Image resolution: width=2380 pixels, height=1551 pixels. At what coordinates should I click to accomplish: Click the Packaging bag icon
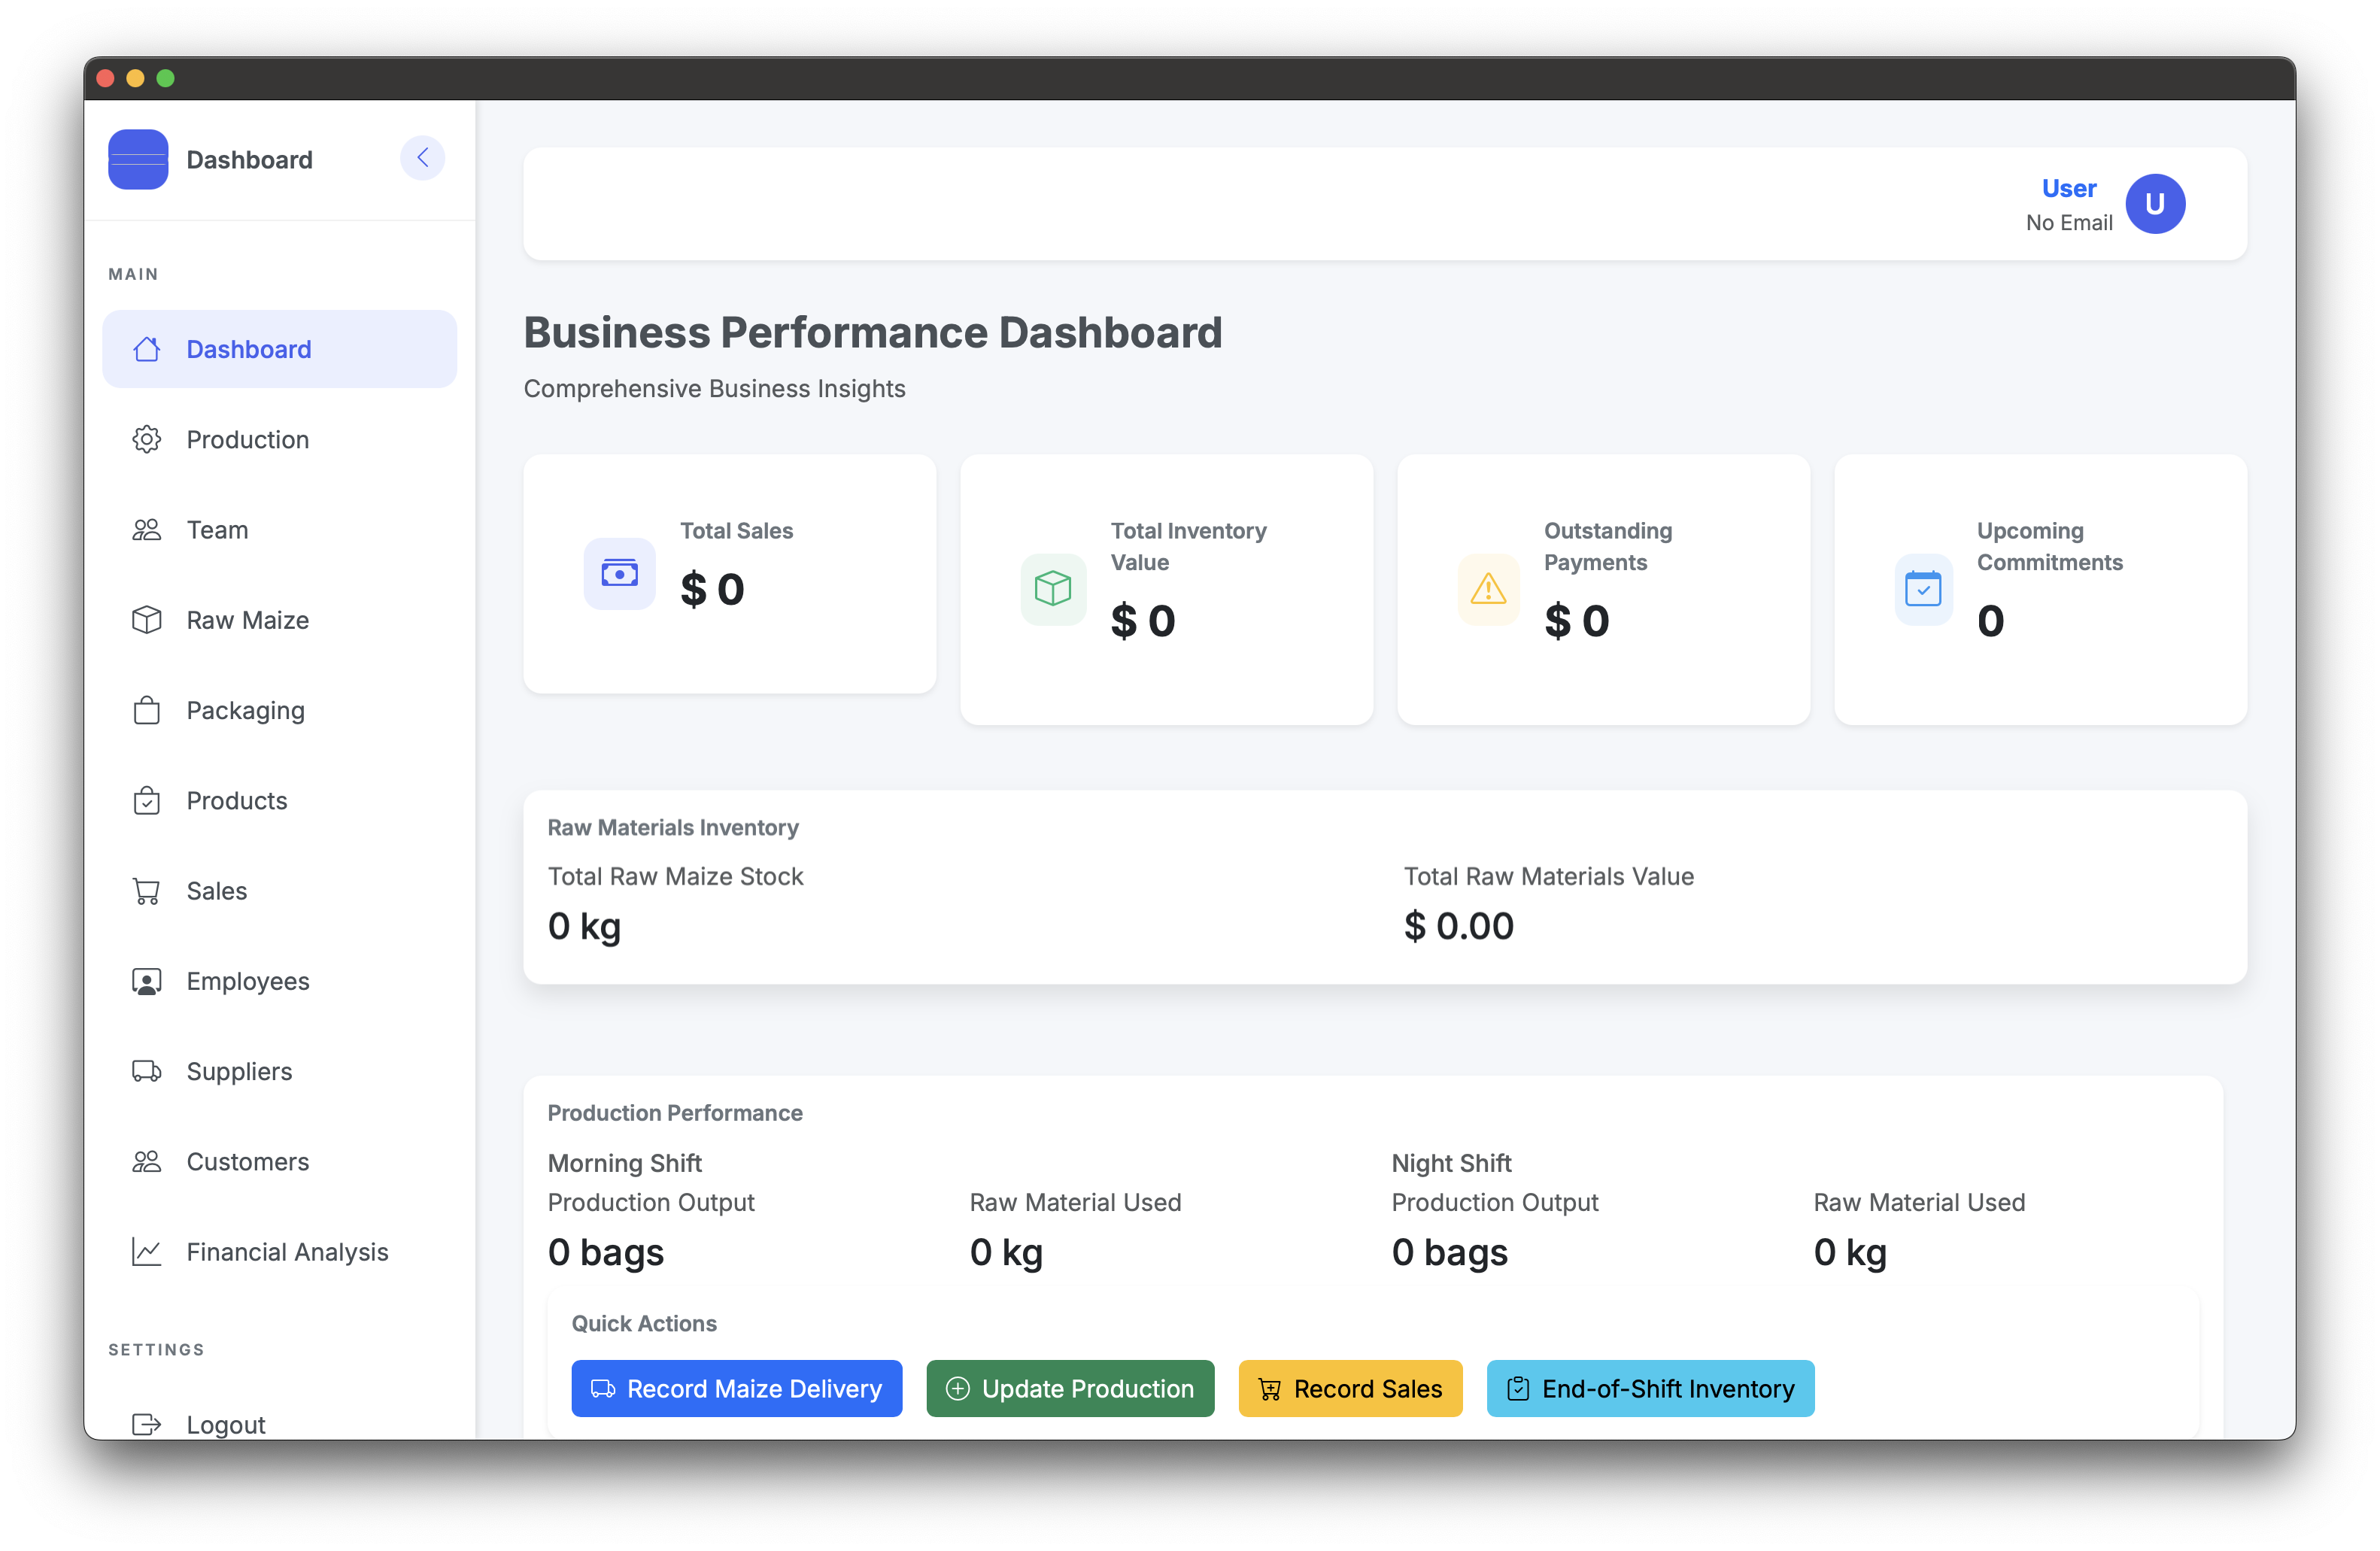[146, 710]
